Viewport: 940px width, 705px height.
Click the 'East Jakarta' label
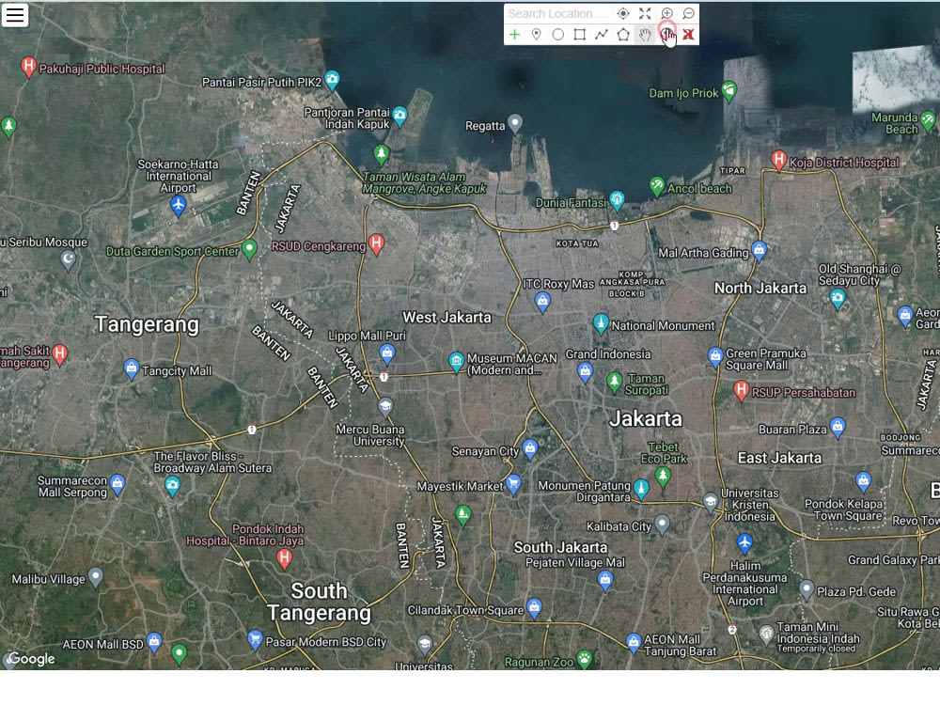pos(779,458)
